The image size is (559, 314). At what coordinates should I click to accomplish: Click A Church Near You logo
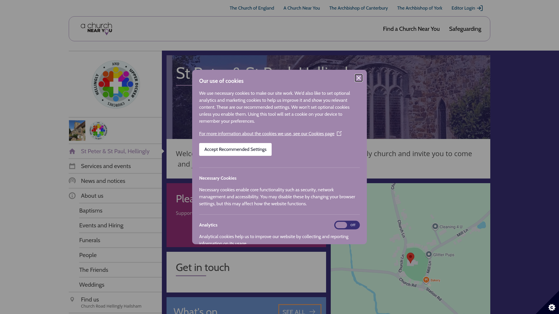(96, 29)
